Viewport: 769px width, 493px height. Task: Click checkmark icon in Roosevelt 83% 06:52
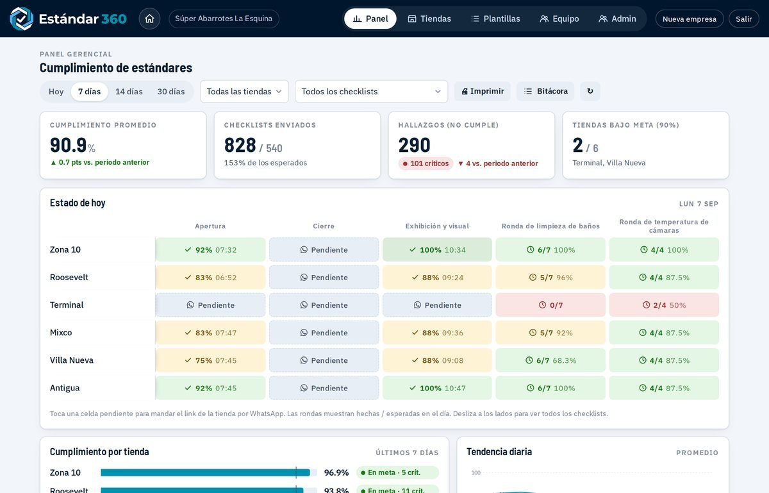[188, 278]
